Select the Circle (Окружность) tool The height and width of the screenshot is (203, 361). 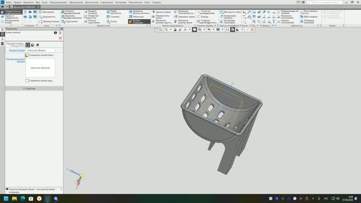47,17
